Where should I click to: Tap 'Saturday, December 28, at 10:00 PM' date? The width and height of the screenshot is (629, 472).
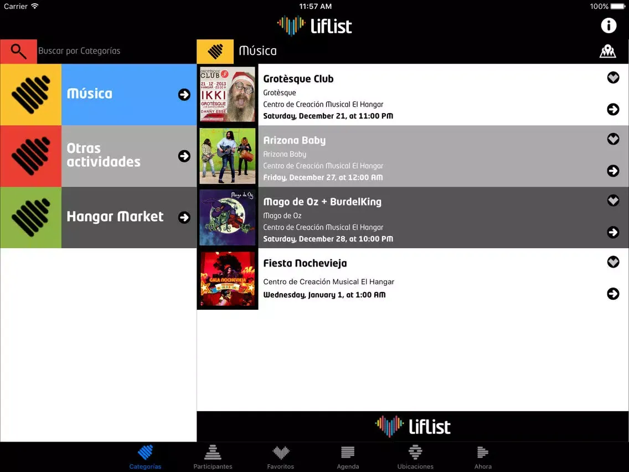tap(328, 239)
